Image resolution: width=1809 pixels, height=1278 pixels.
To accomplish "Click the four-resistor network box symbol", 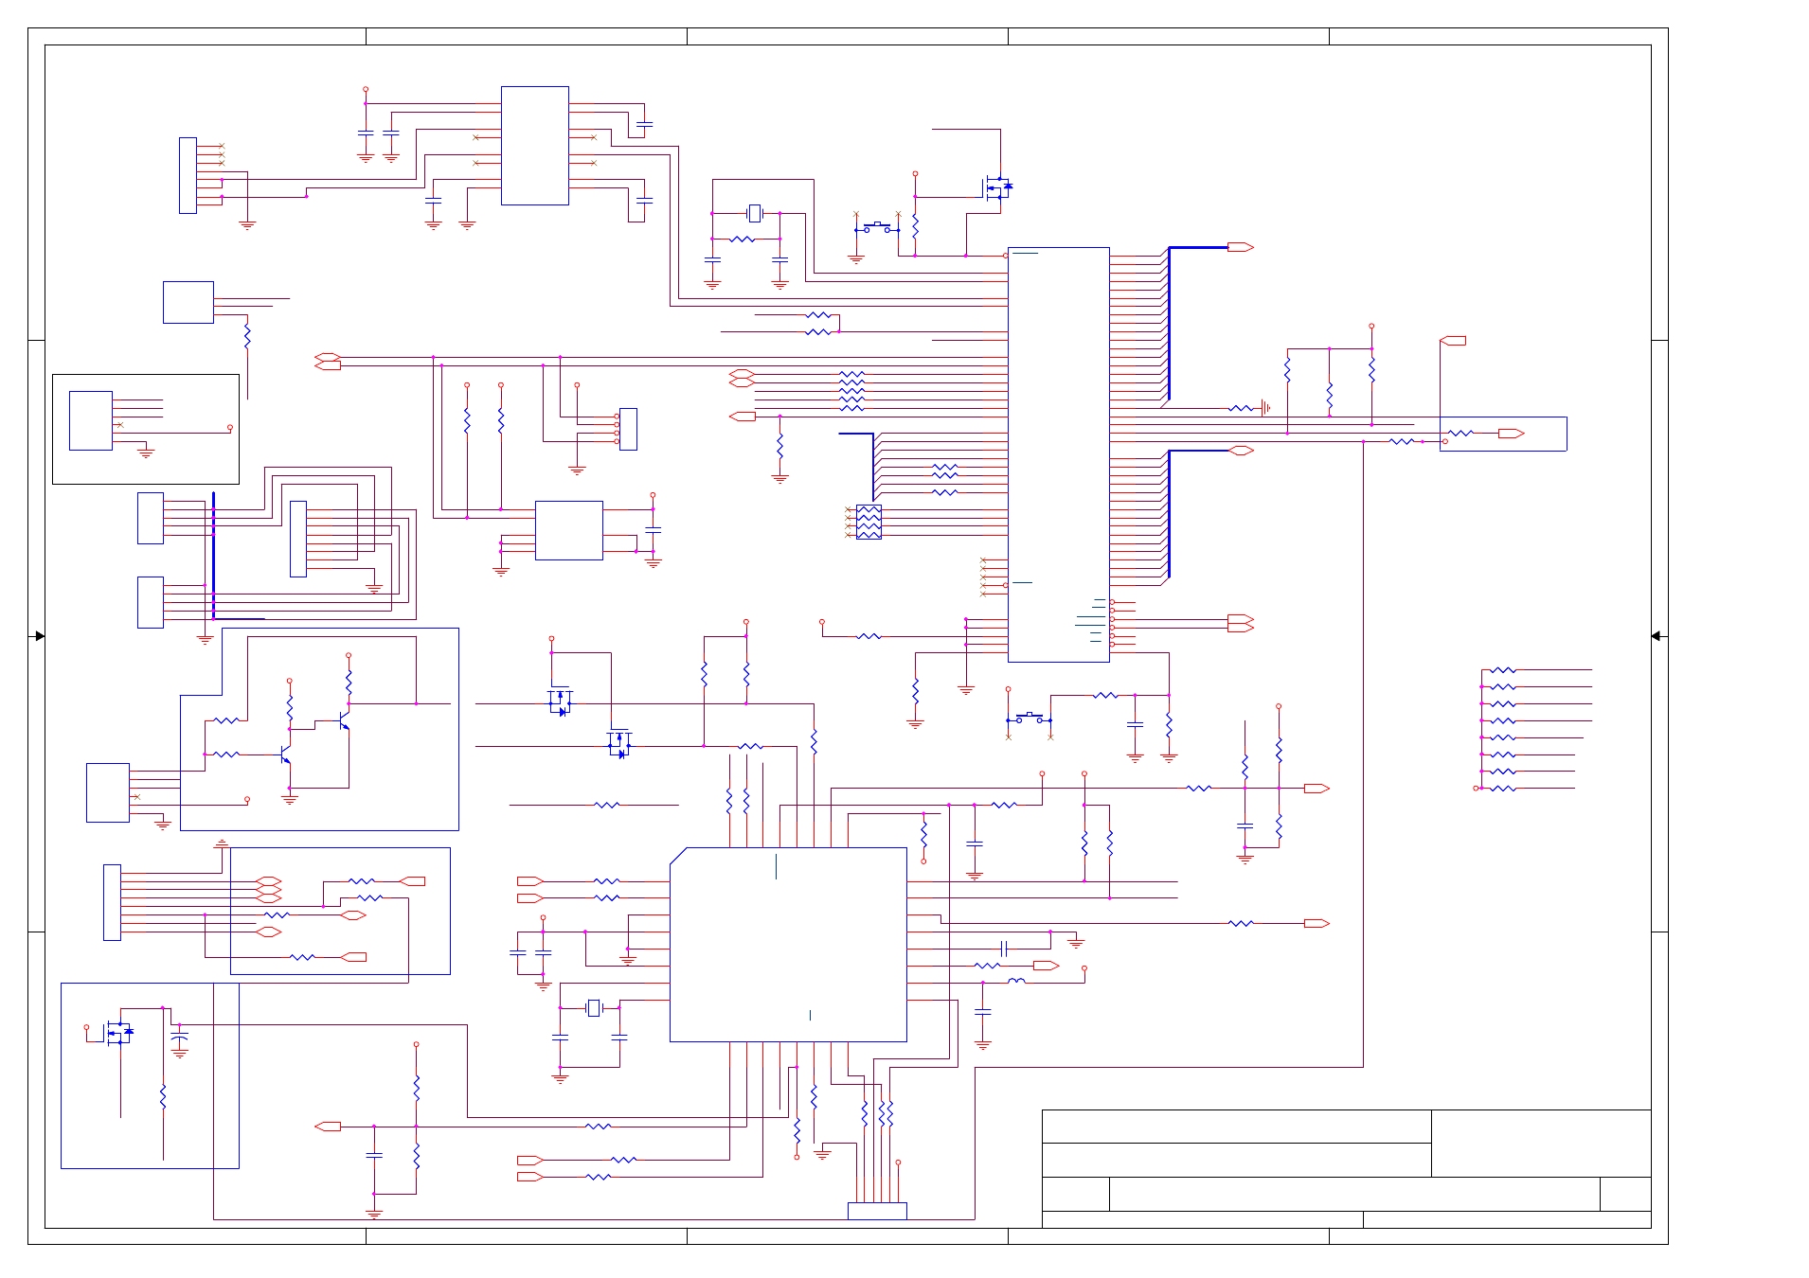I will pyautogui.click(x=869, y=522).
